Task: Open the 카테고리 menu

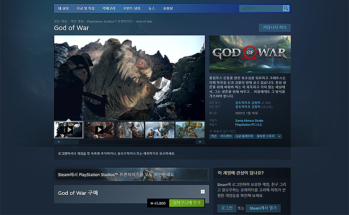Action: (x=109, y=8)
